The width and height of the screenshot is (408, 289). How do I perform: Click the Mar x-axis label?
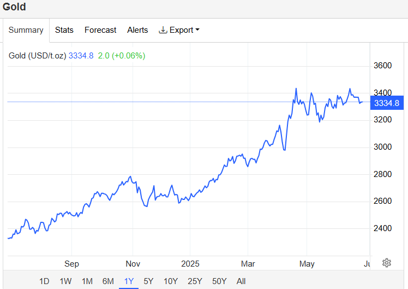coord(248,264)
